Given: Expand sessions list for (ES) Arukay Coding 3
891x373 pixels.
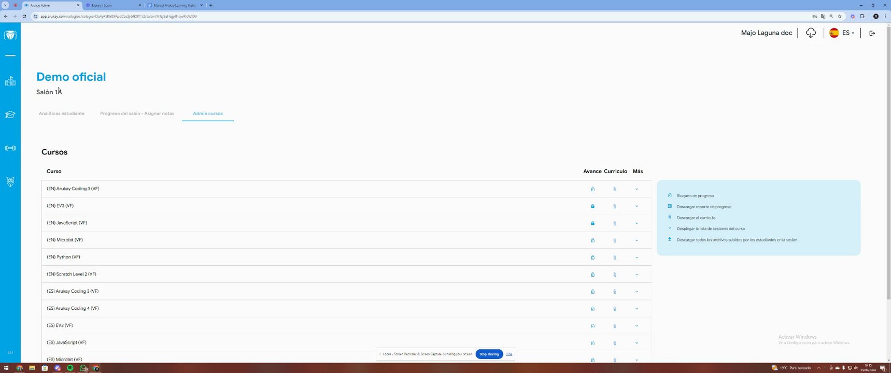Looking at the screenshot, I should [x=637, y=292].
